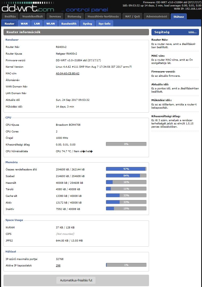Open the Biztonság tab
The image size is (202, 287).
[74, 17]
